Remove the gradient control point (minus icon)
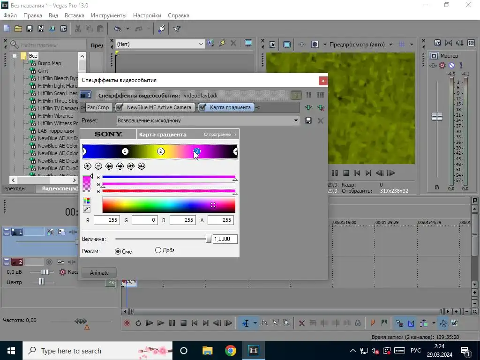This screenshot has height=360, width=480. tap(98, 166)
